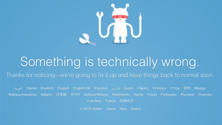Viewport: 222px width, 125px height.
Task: Choose Bahasa Melayu language
Action: 96,95
